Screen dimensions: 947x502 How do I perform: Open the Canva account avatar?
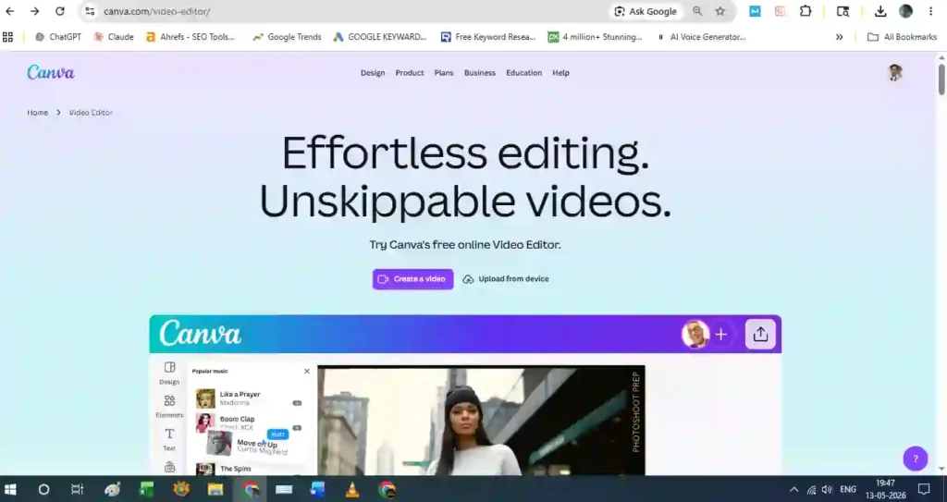click(895, 72)
